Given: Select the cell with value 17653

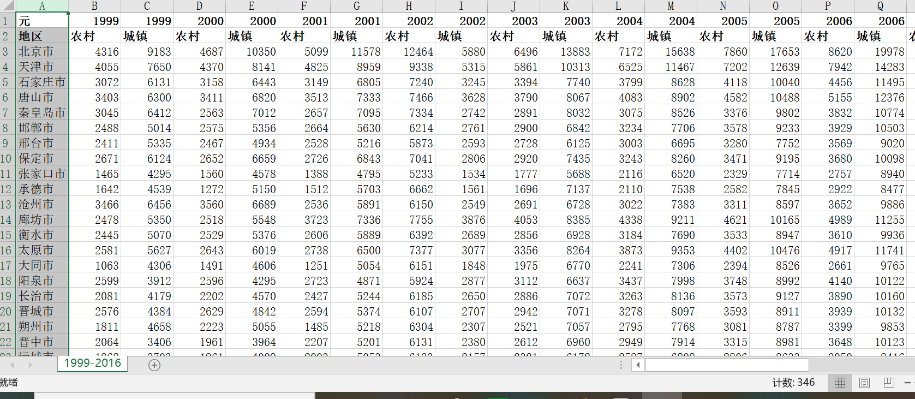Looking at the screenshot, I should (775, 52).
